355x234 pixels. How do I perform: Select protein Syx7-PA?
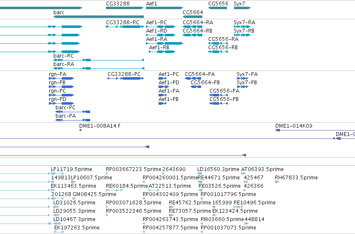point(242,78)
